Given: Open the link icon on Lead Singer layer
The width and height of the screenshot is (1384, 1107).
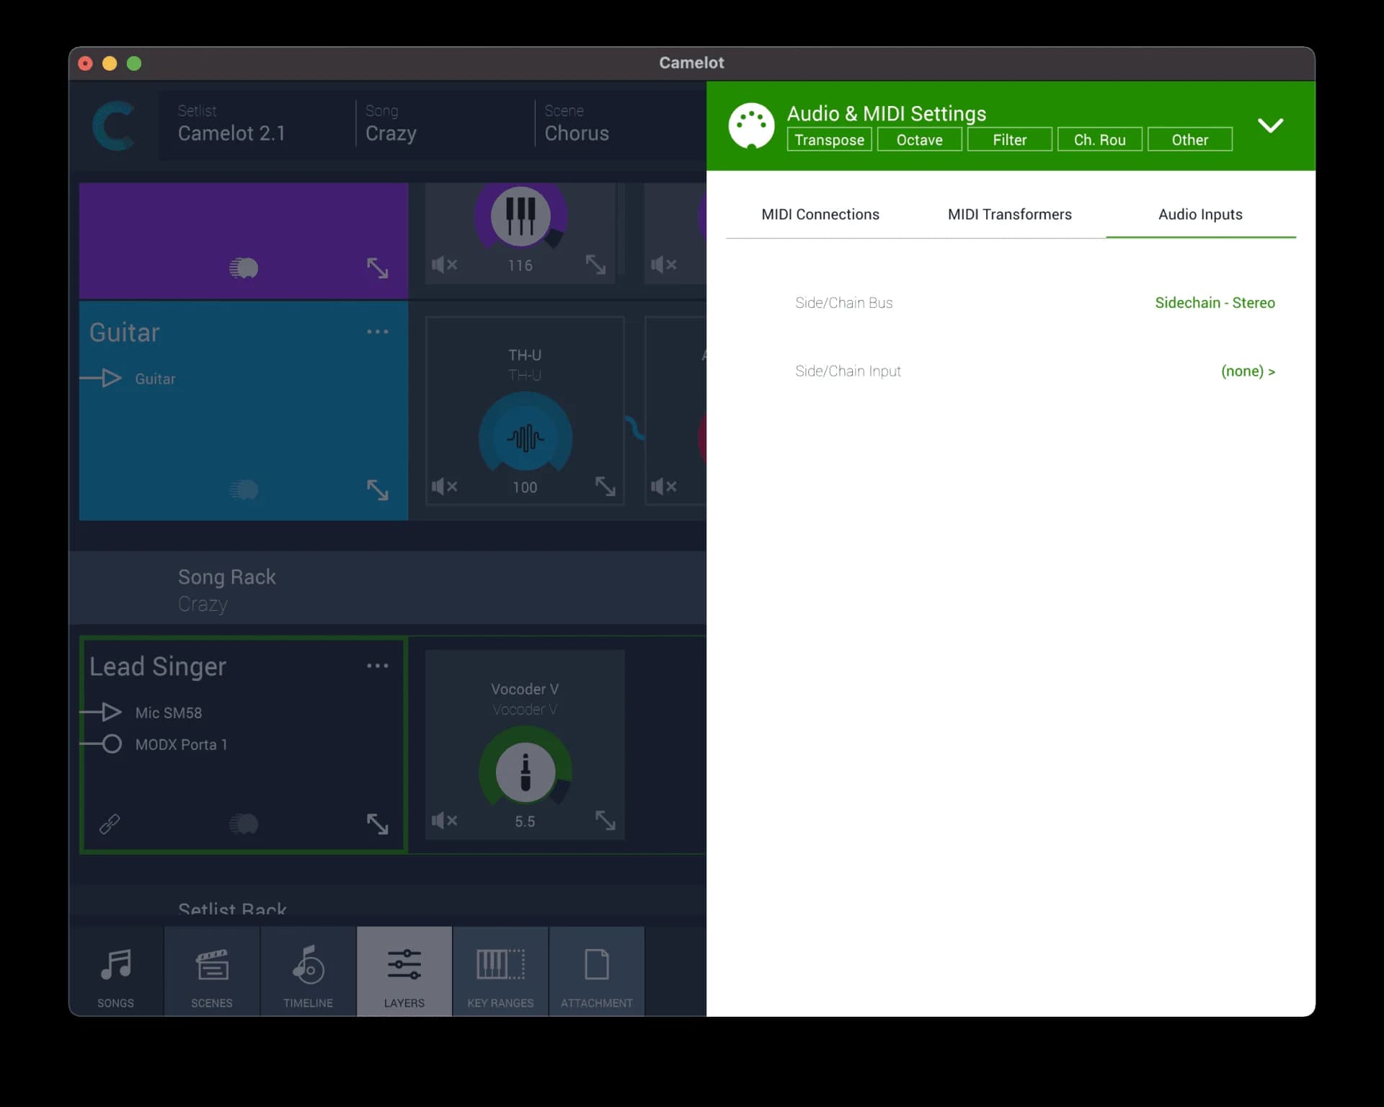Looking at the screenshot, I should (110, 823).
